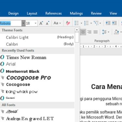Open the Change Case Aa menu
The width and height of the screenshot is (122, 122).
[x=57, y=23]
